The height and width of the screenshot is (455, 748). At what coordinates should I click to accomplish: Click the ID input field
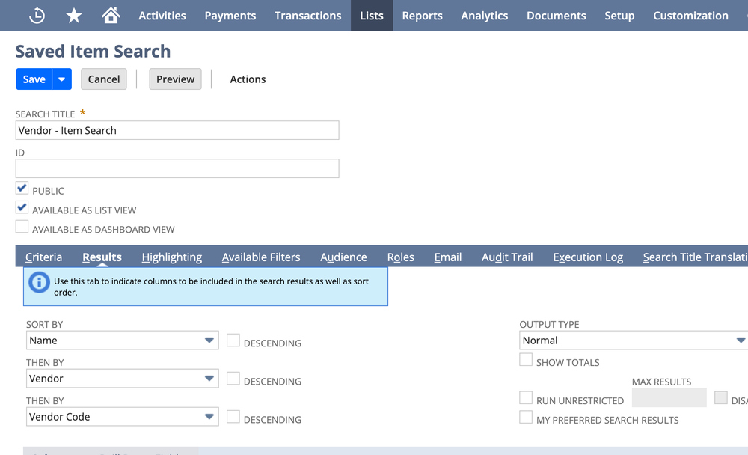tap(177, 168)
